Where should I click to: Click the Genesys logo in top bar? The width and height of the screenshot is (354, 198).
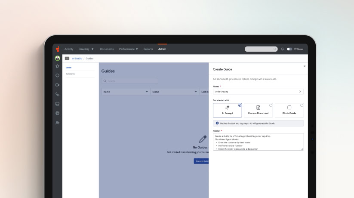click(58, 49)
